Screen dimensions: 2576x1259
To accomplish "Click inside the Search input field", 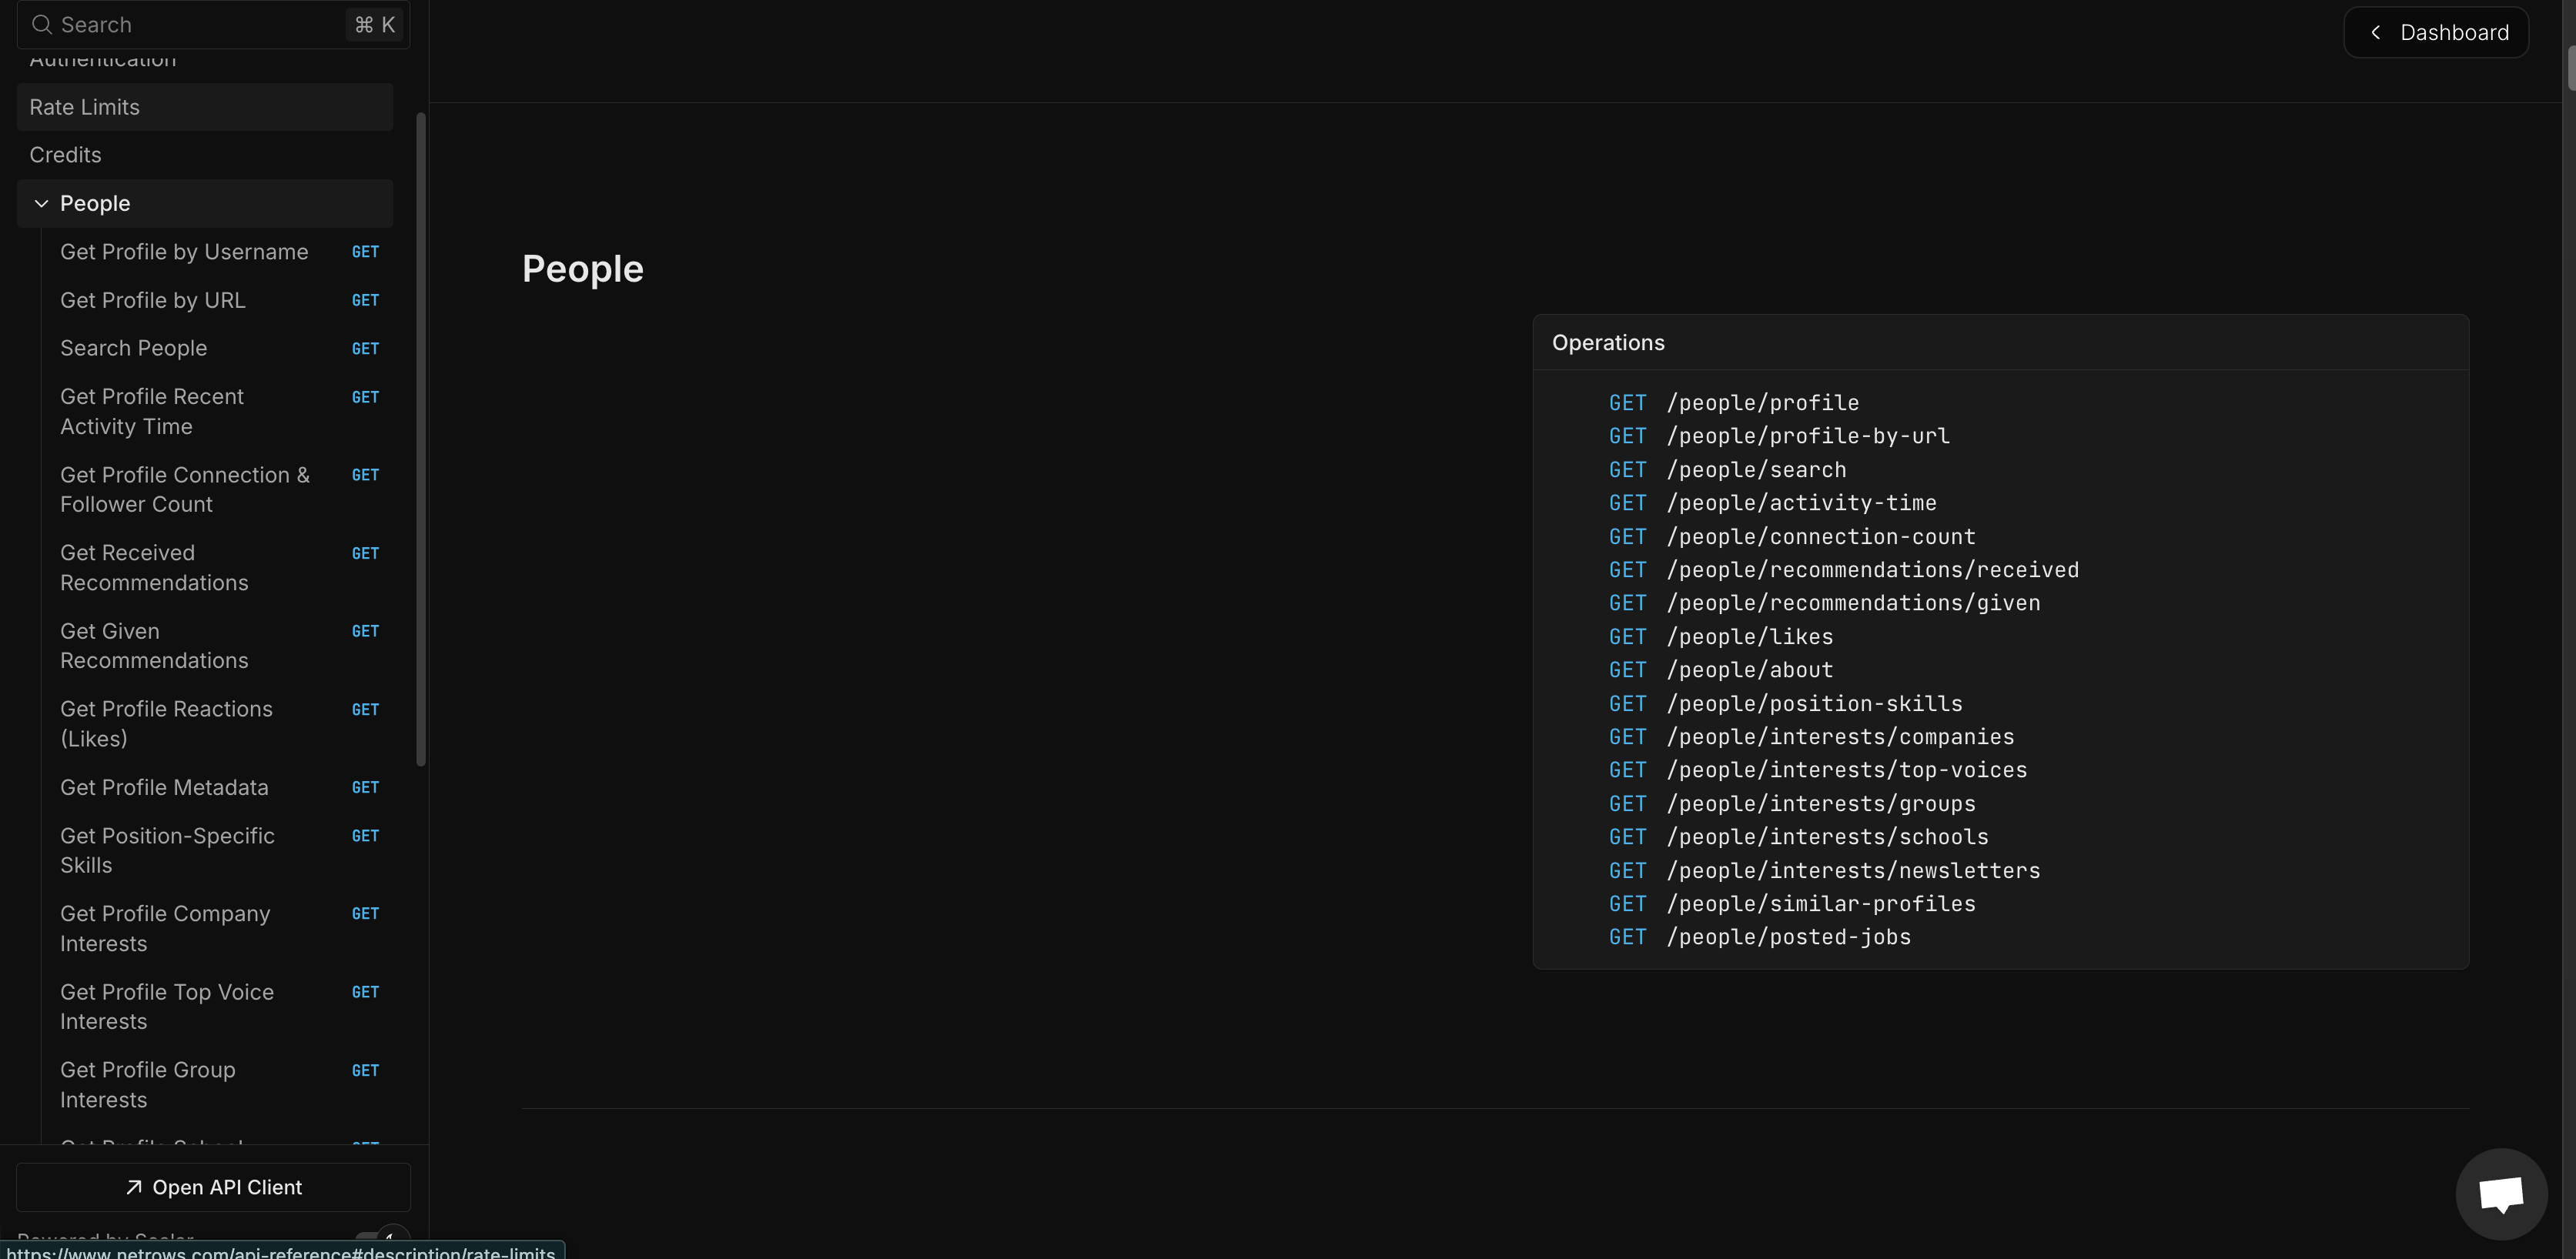I will 180,24.
